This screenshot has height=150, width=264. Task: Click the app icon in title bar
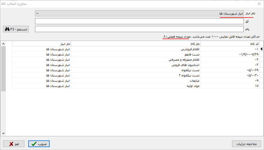[x=3, y=4]
